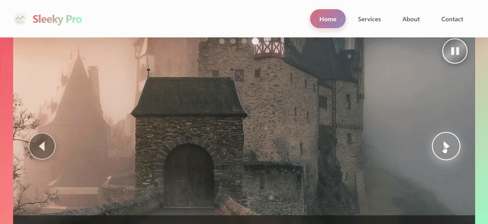Navigate to the Contact page
Viewport: 488px width, 224px height.
pyautogui.click(x=452, y=19)
